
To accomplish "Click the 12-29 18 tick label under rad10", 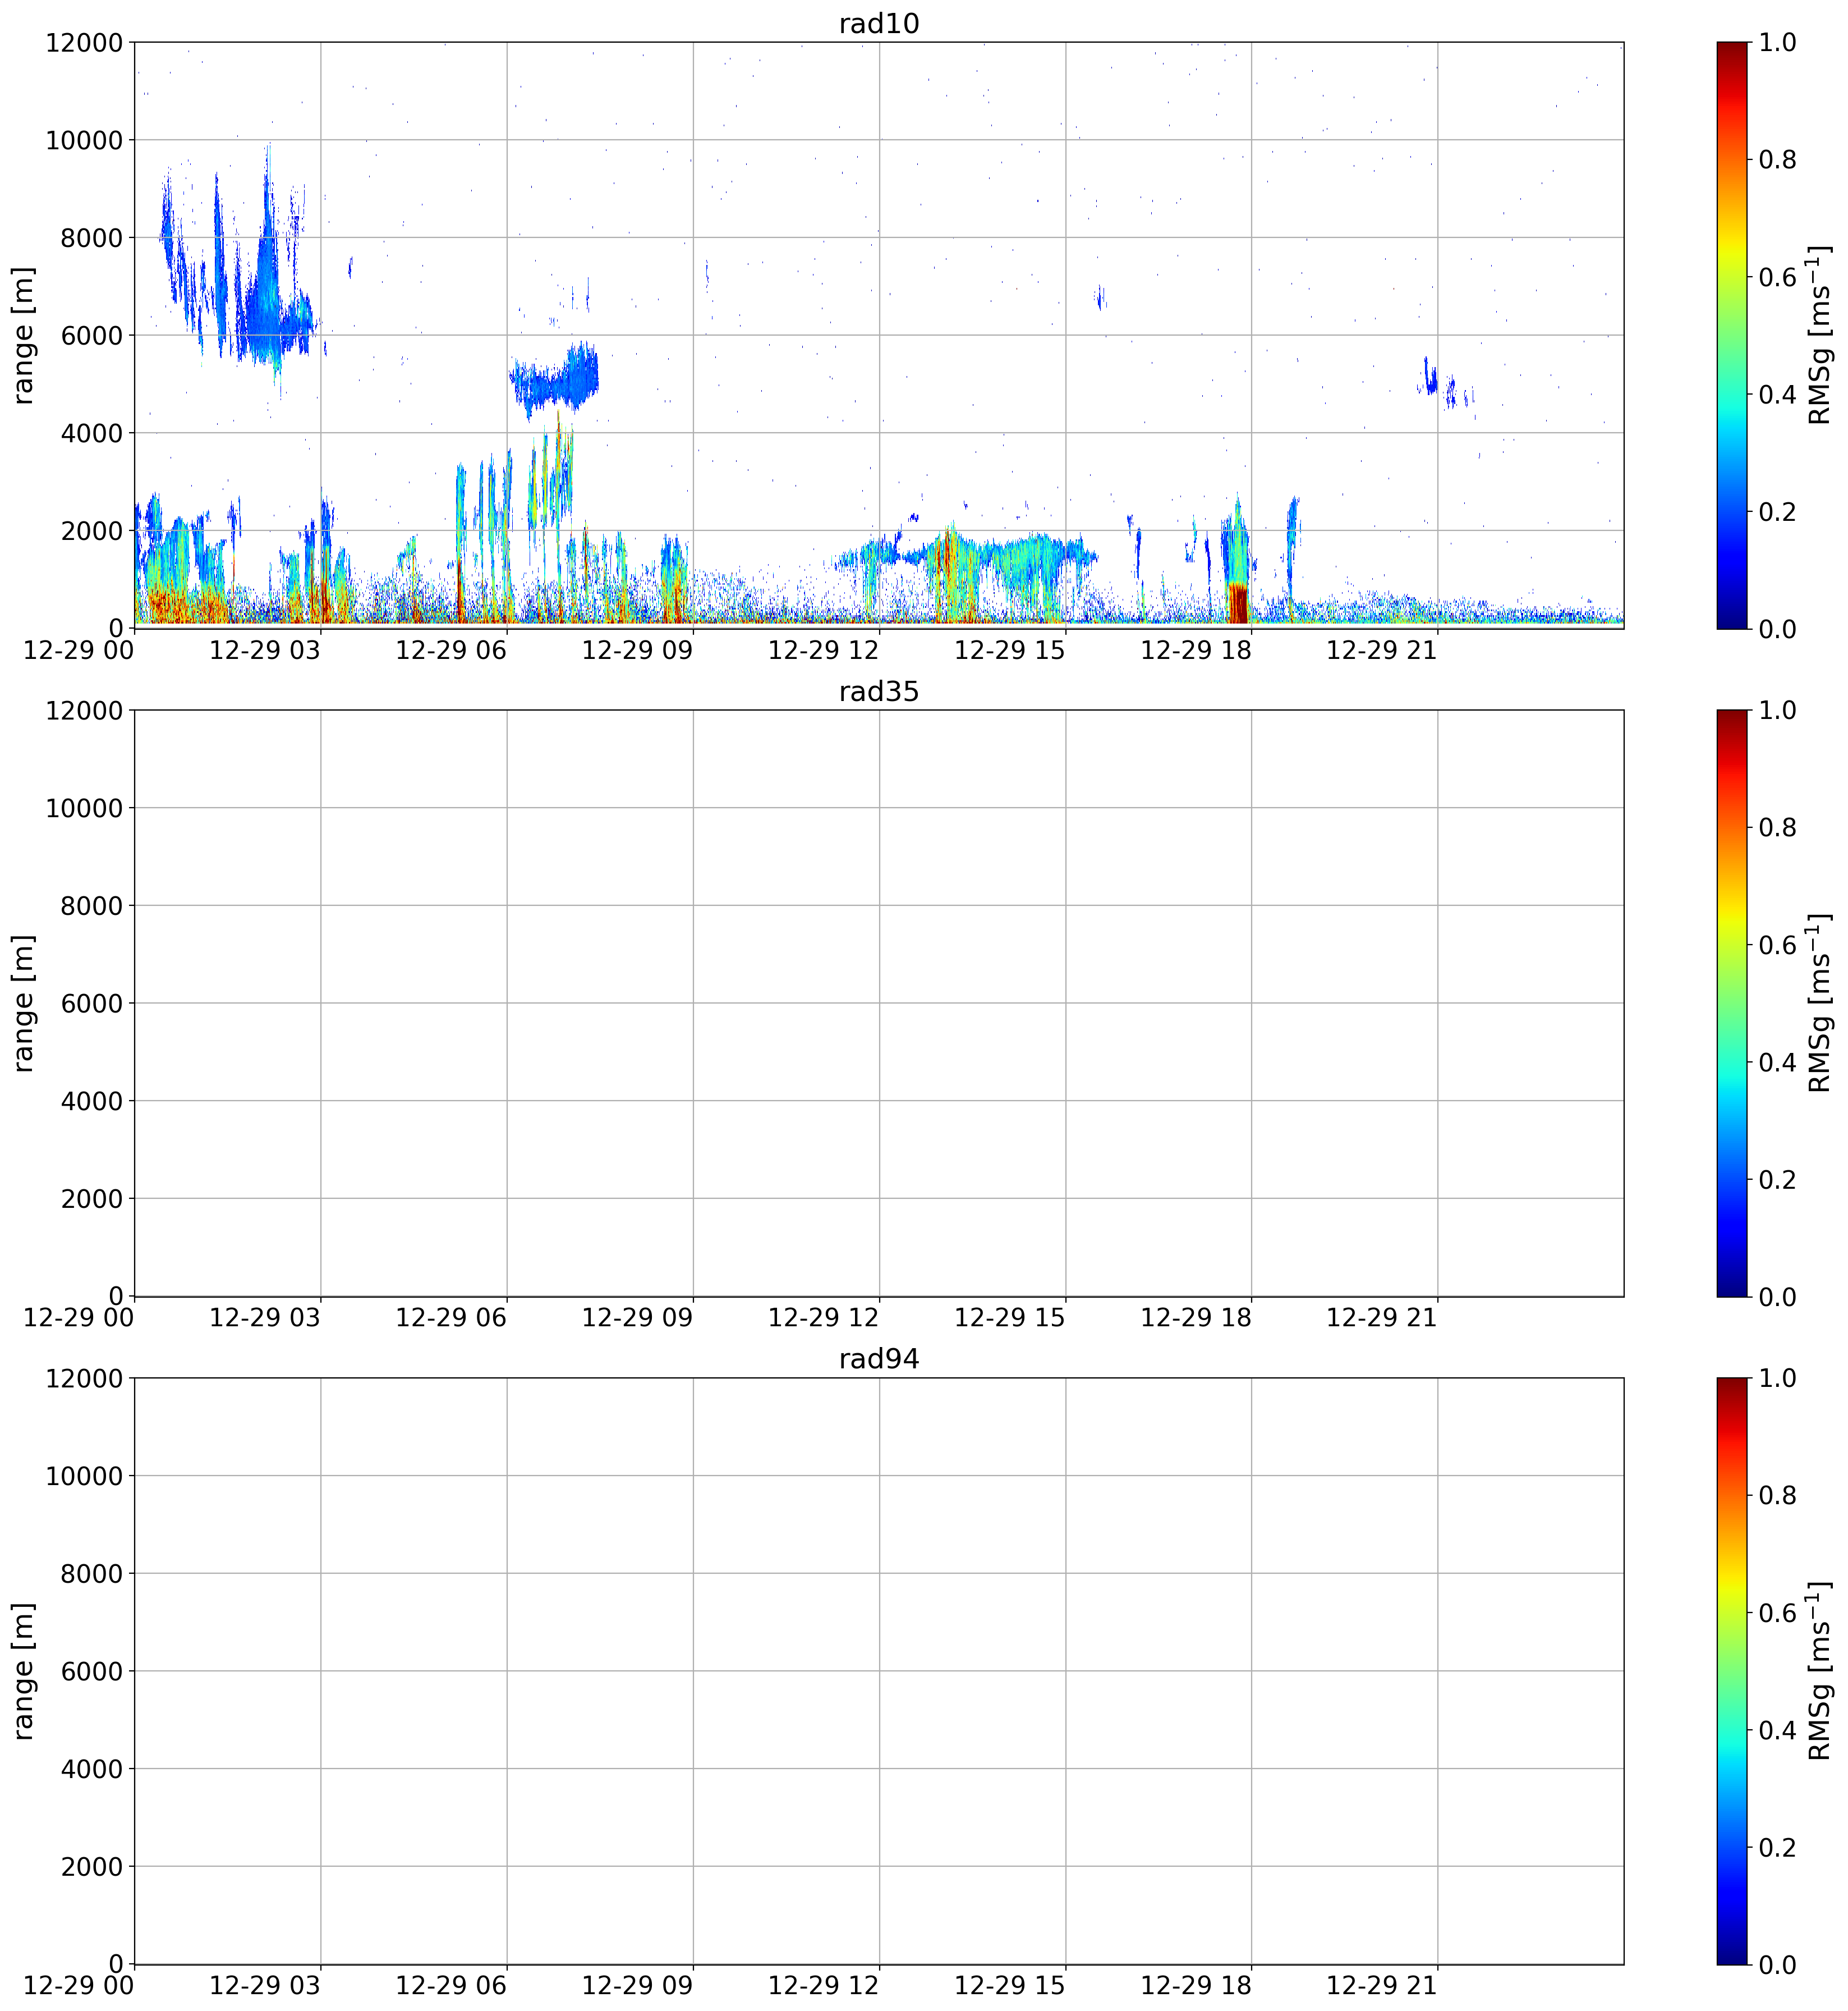I will [x=1196, y=651].
